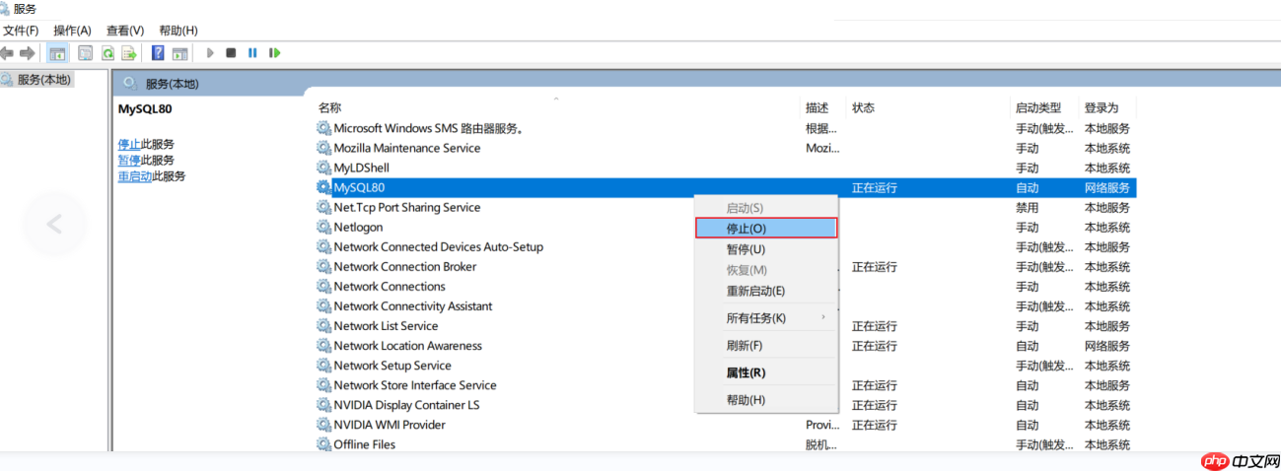Click the gear icon of the MySQL80 row
The image size is (1281, 471).
323,187
